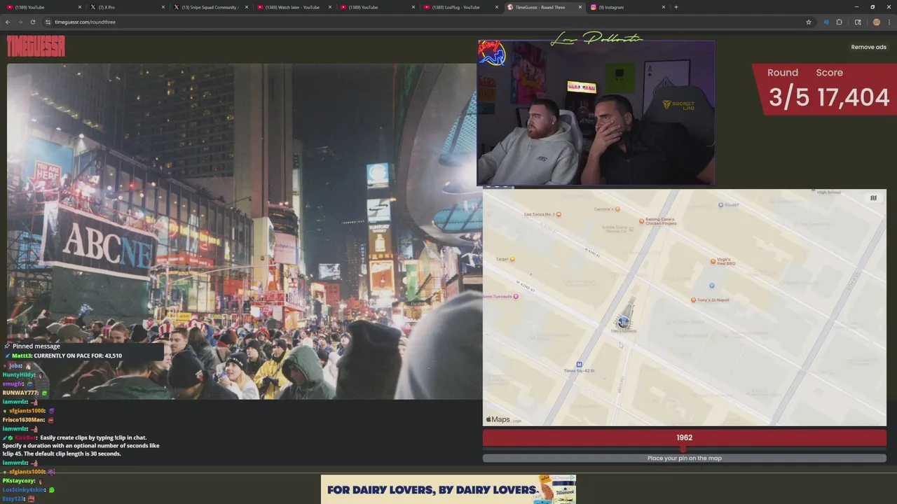Click the AdChoices icon on the ad banner
The height and width of the screenshot is (504, 897).
coord(573,478)
